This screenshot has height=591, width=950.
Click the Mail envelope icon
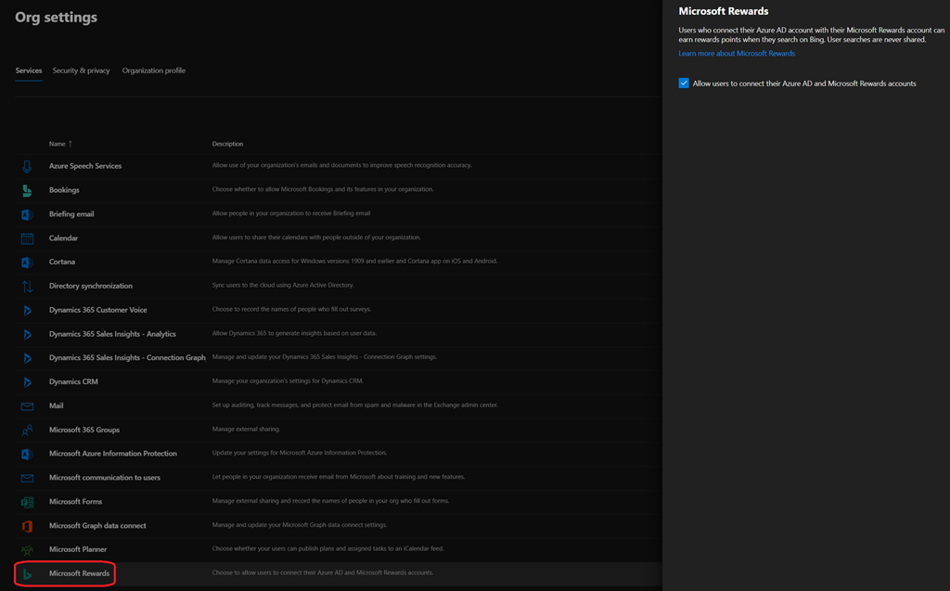click(27, 405)
